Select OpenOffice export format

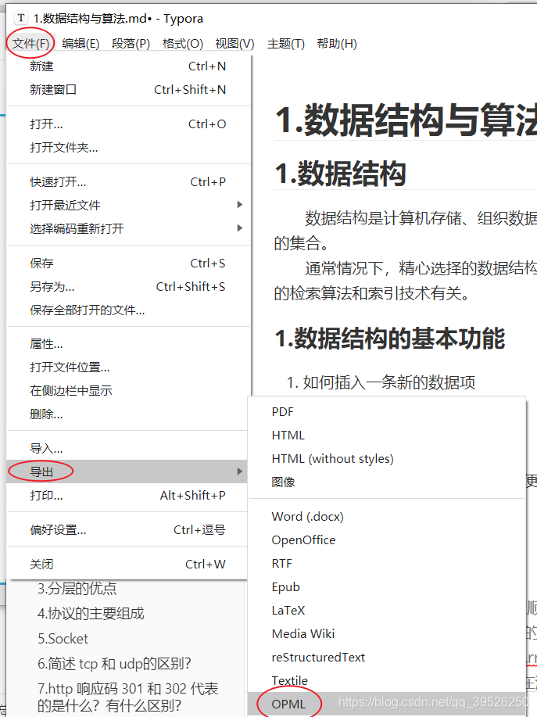[x=387, y=540]
